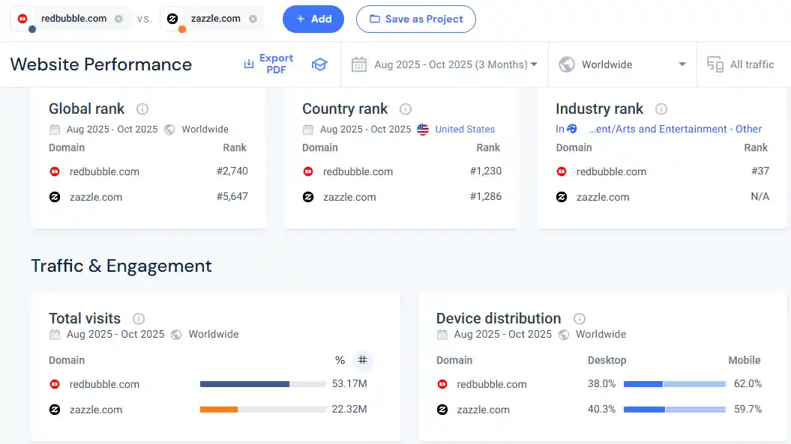This screenshot has width=791, height=444.
Task: Click info icon beside Total visits
Action: point(139,318)
